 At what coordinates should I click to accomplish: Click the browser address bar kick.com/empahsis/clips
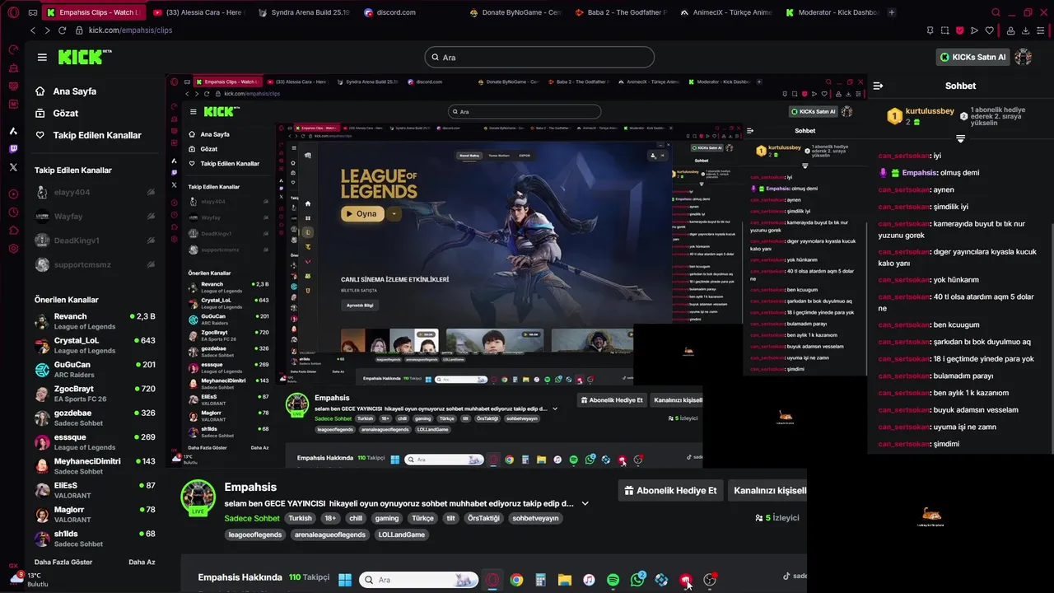click(132, 30)
